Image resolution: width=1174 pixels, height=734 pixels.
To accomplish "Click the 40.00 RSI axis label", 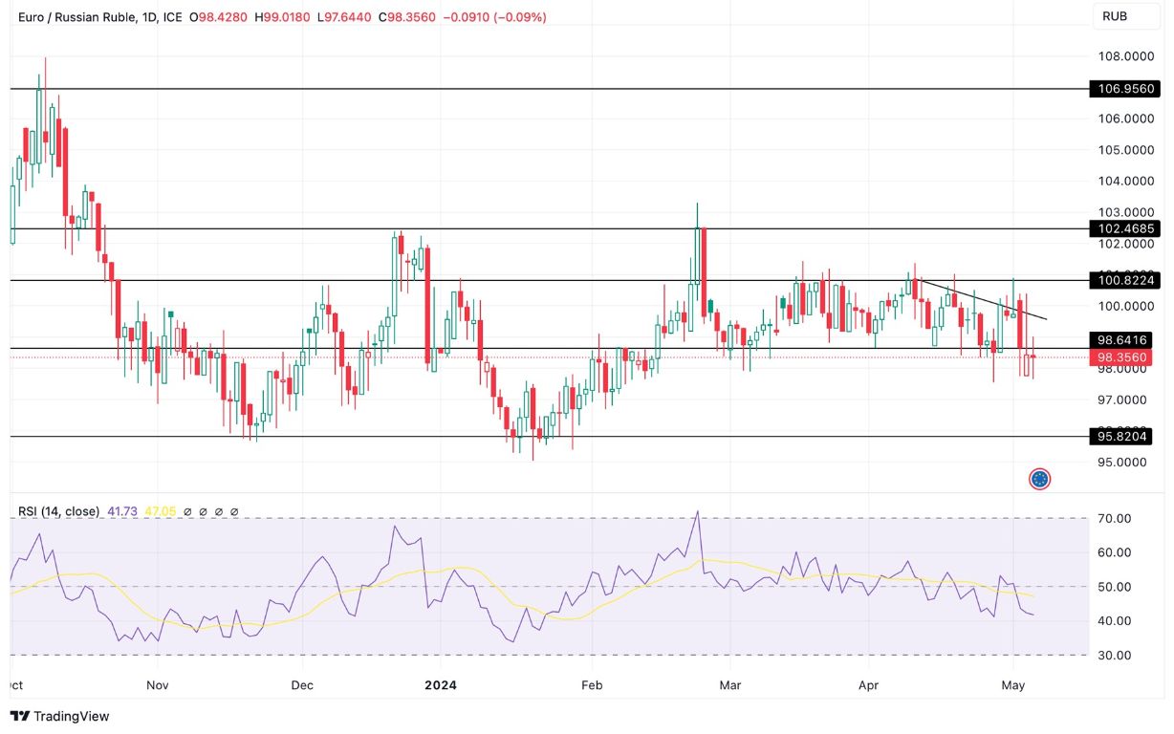I will (x=1116, y=621).
